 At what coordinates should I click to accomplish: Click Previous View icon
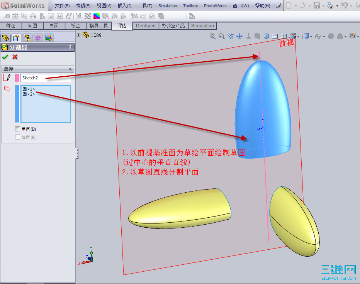pyautogui.click(x=231, y=36)
